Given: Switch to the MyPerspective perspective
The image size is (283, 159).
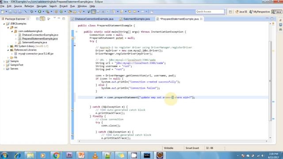Looking at the screenshot, I should pyautogui.click(x=260, y=12).
